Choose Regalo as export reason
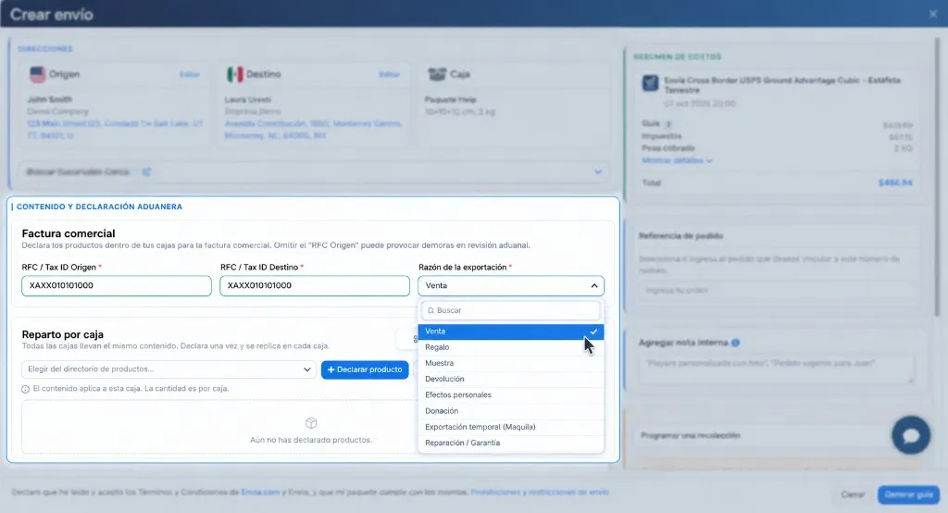The height and width of the screenshot is (513, 948). tap(511, 347)
